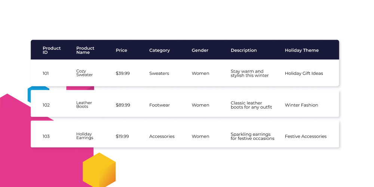
Task: Select the Description column header
Action: (243, 50)
